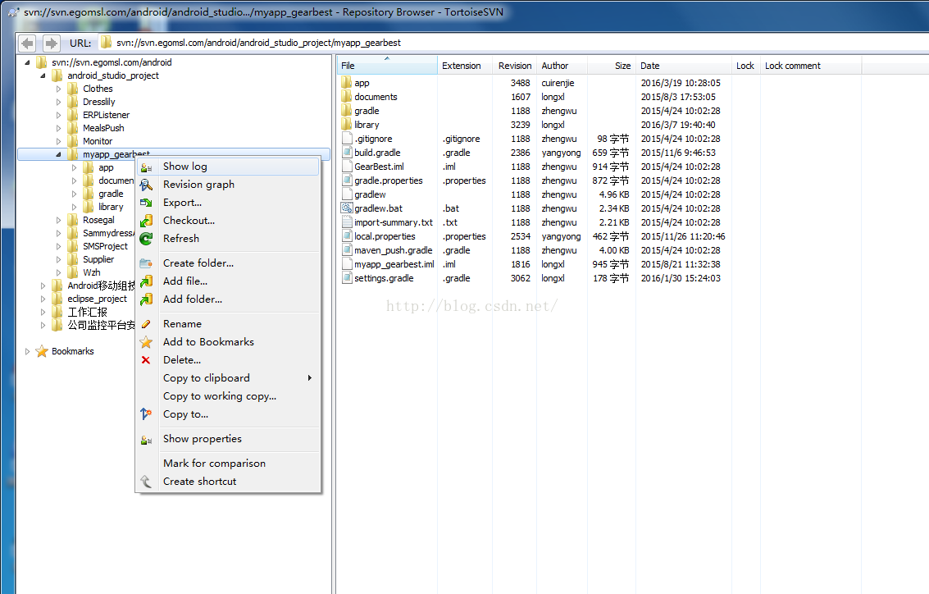Expand the Supplier folder node
929x594 pixels.
(59, 259)
